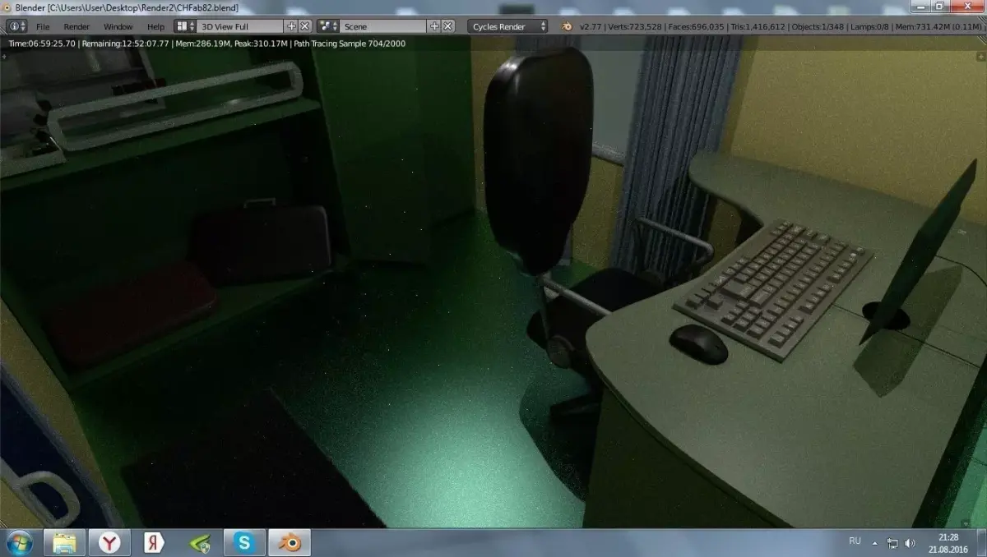
Task: Open the Render menu
Action: point(76,26)
